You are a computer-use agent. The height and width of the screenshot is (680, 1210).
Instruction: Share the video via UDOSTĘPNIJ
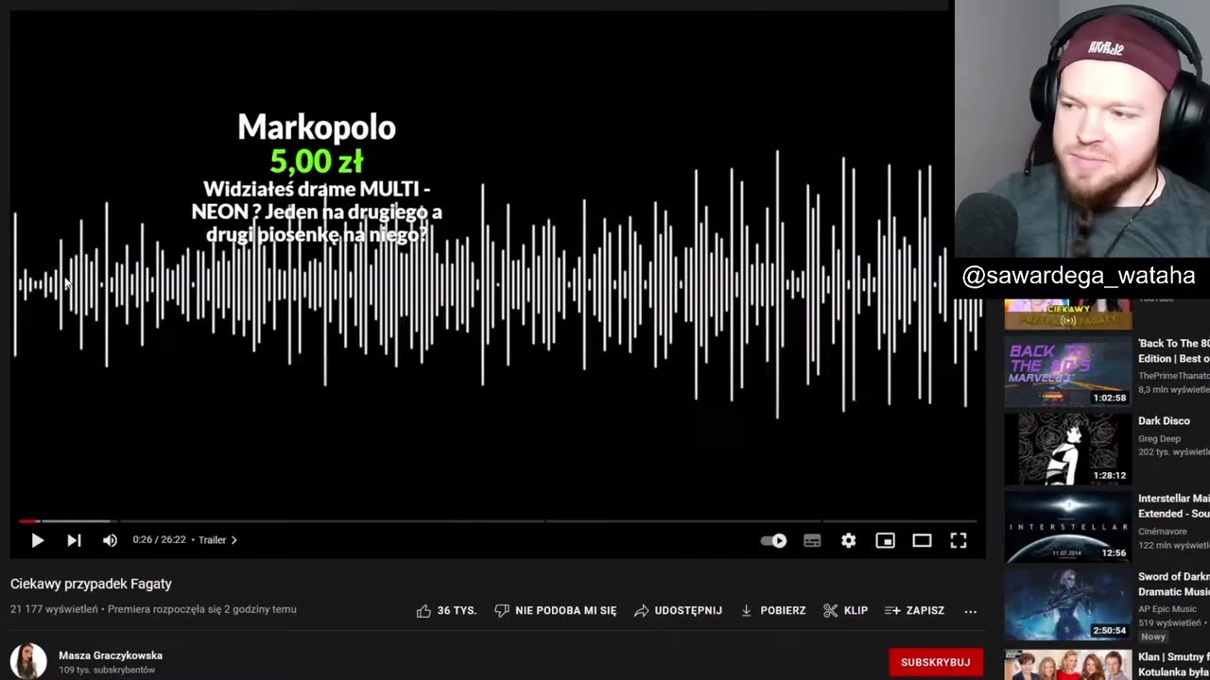tap(678, 611)
